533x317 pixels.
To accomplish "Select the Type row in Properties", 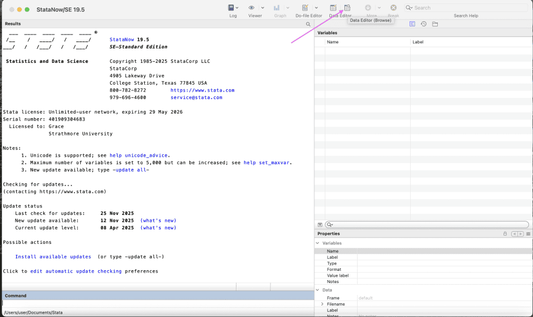I will pyautogui.click(x=423, y=263).
